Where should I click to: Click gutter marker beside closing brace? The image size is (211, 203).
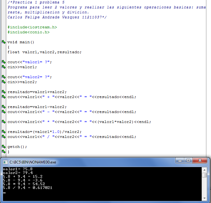[4, 152]
